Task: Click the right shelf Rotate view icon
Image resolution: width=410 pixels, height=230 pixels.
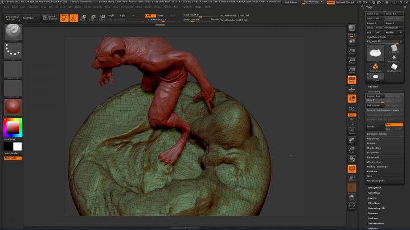Action: point(352,160)
